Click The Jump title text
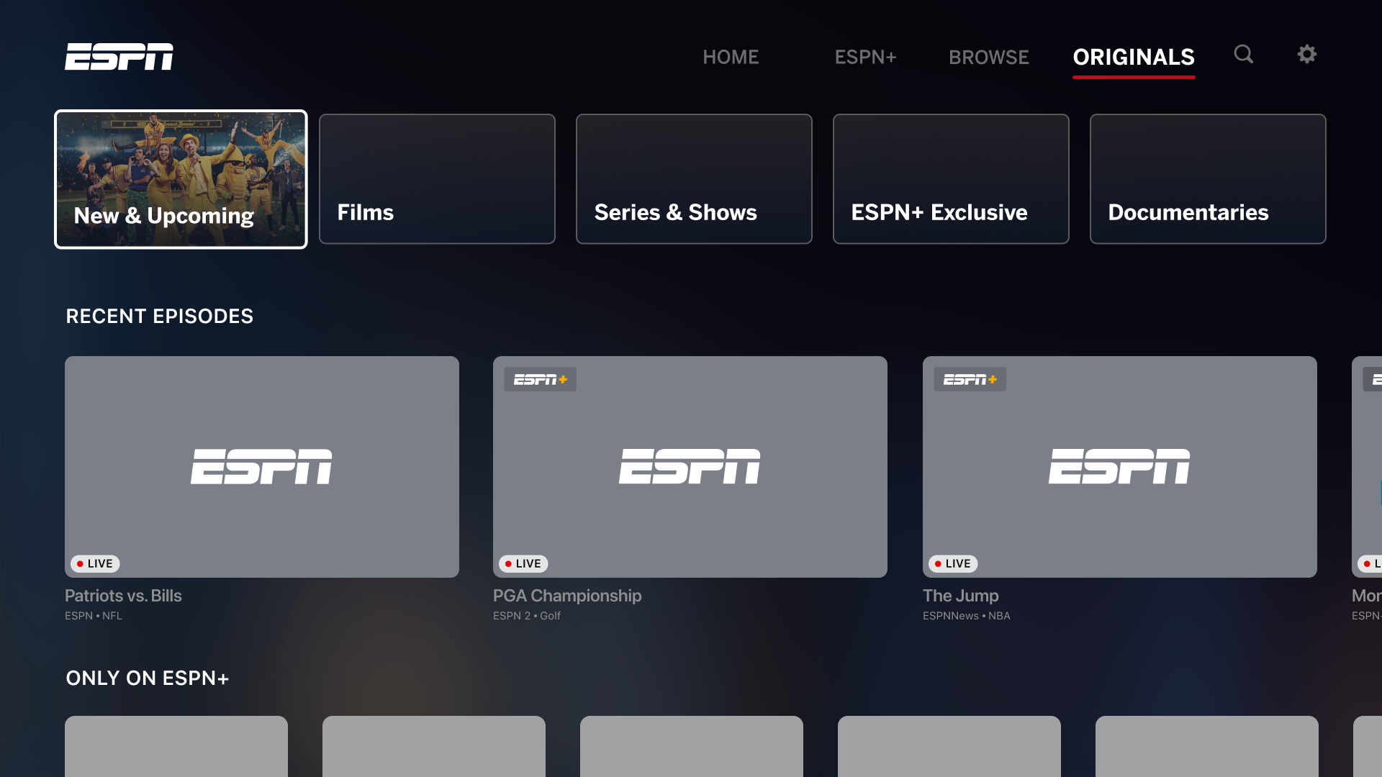Image resolution: width=1382 pixels, height=777 pixels. click(961, 596)
